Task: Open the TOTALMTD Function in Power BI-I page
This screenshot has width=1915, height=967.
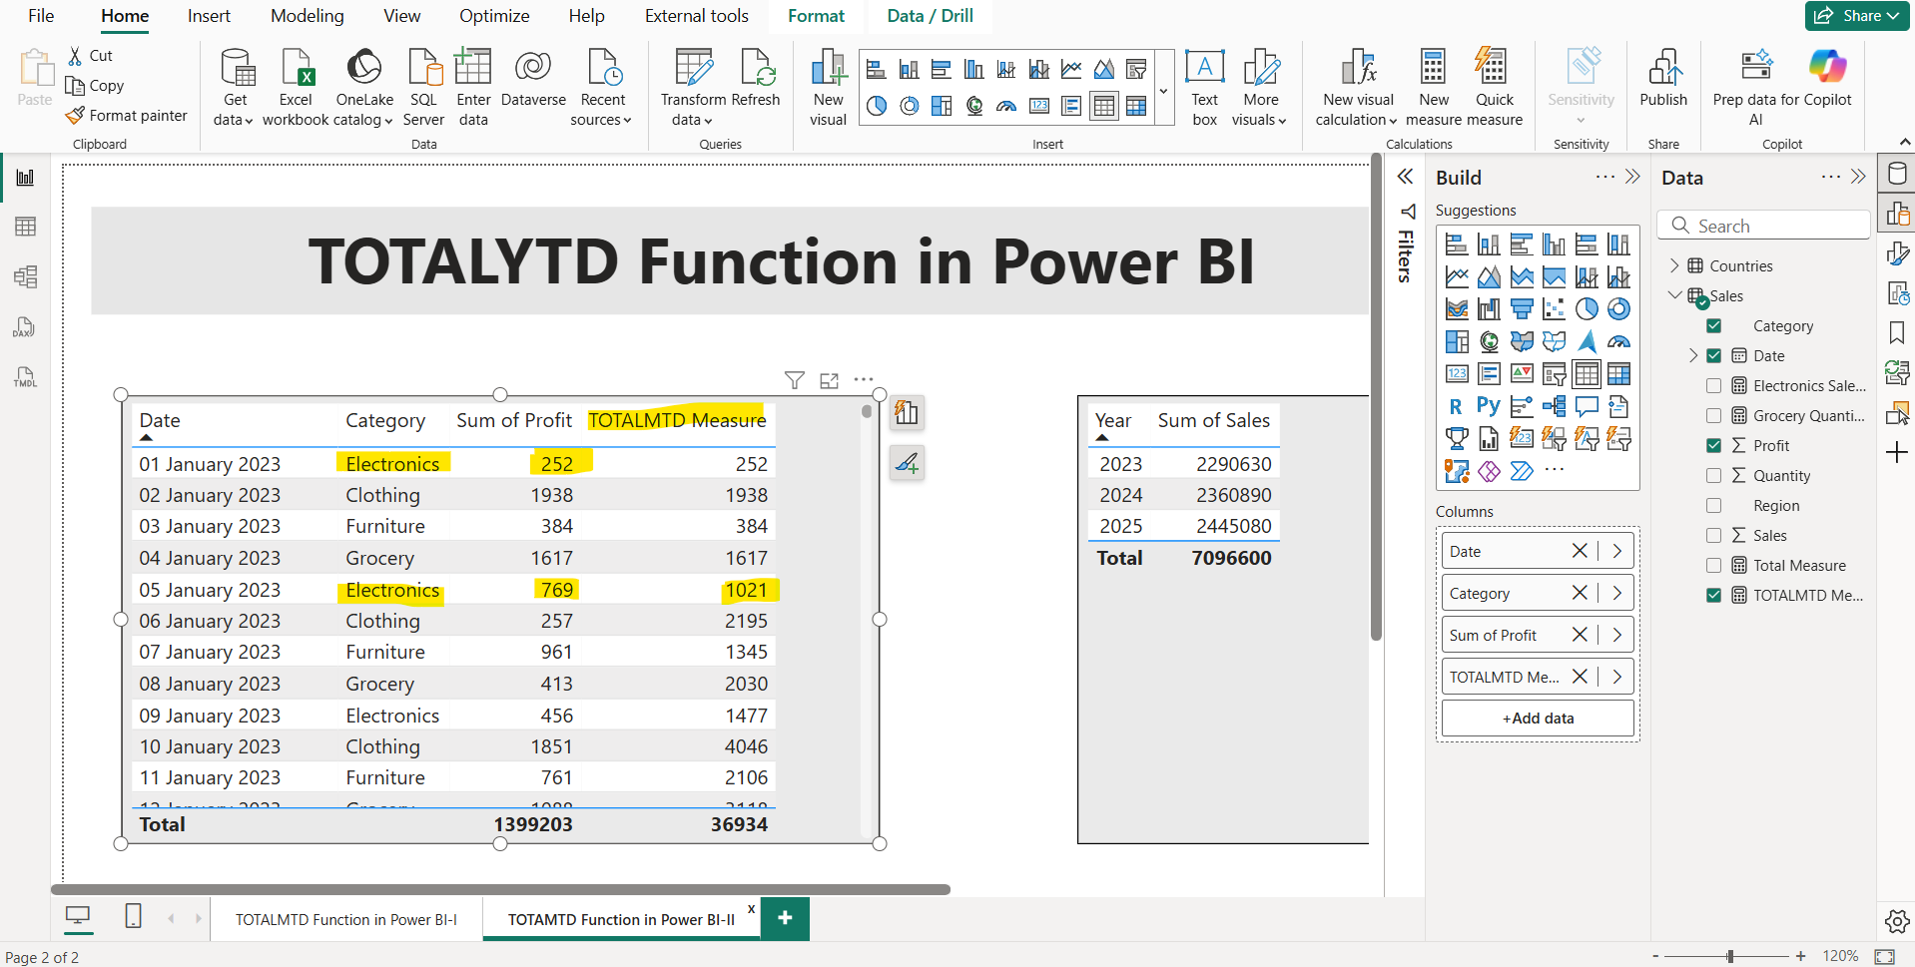Action: coord(346,919)
